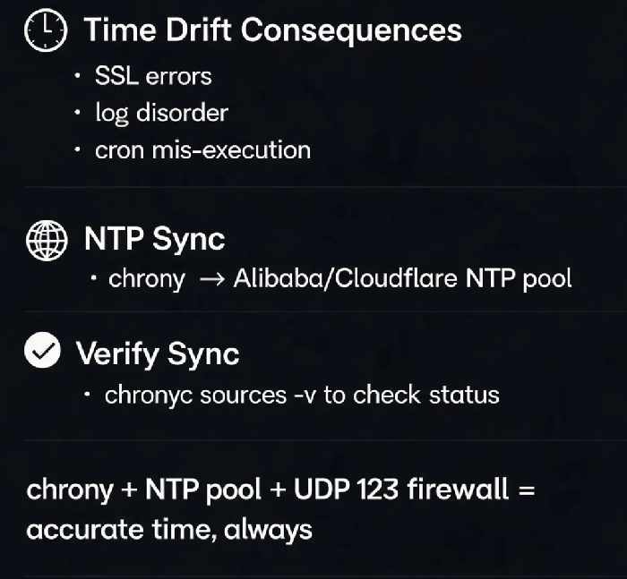
Task: Click the Alibaba/Cloudflare NTP pool text
Action: coord(402,278)
